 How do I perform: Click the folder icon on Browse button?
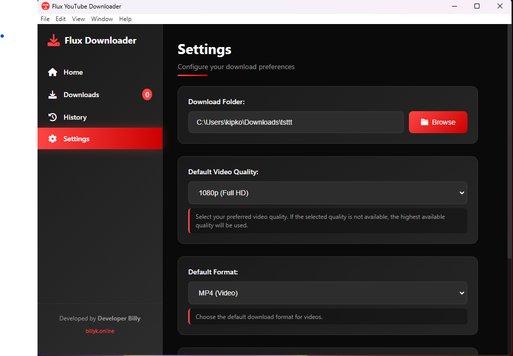[424, 122]
